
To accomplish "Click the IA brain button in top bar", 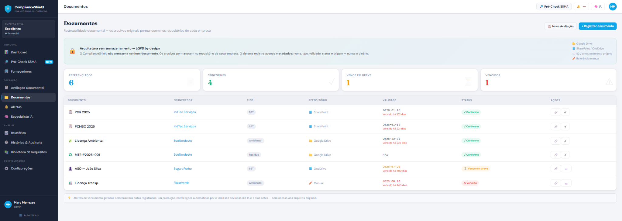I will point(598,6).
